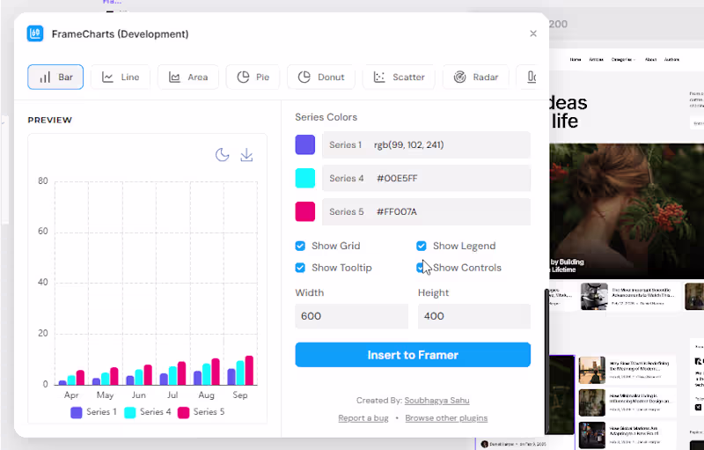This screenshot has width=704, height=450.
Task: Click Authors in the background website nav
Action: click(671, 59)
